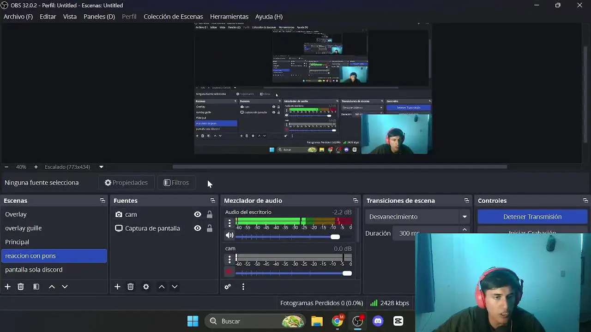
Task: Select the pantalla sola discord scene
Action: pyautogui.click(x=54, y=270)
